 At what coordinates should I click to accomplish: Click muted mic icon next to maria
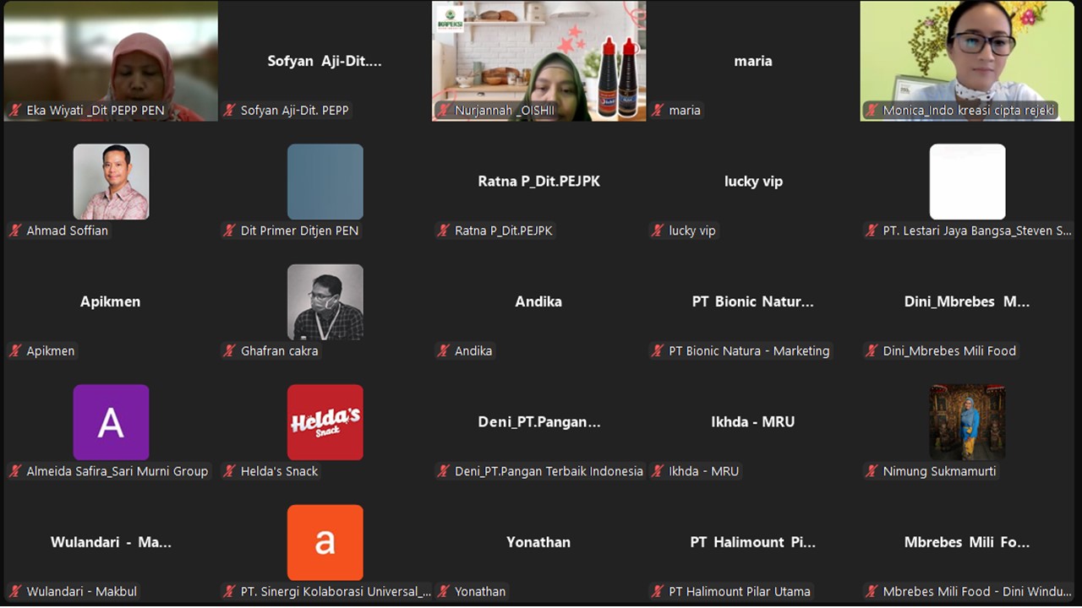pos(658,111)
